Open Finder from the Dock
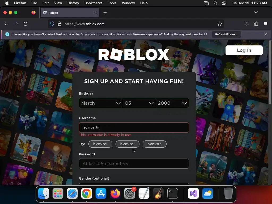The image size is (272, 204). [x=44, y=193]
